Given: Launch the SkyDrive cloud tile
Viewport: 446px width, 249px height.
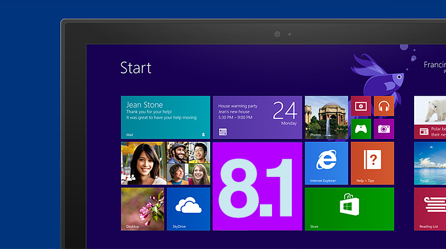Looking at the screenshot, I should pyautogui.click(x=188, y=208).
